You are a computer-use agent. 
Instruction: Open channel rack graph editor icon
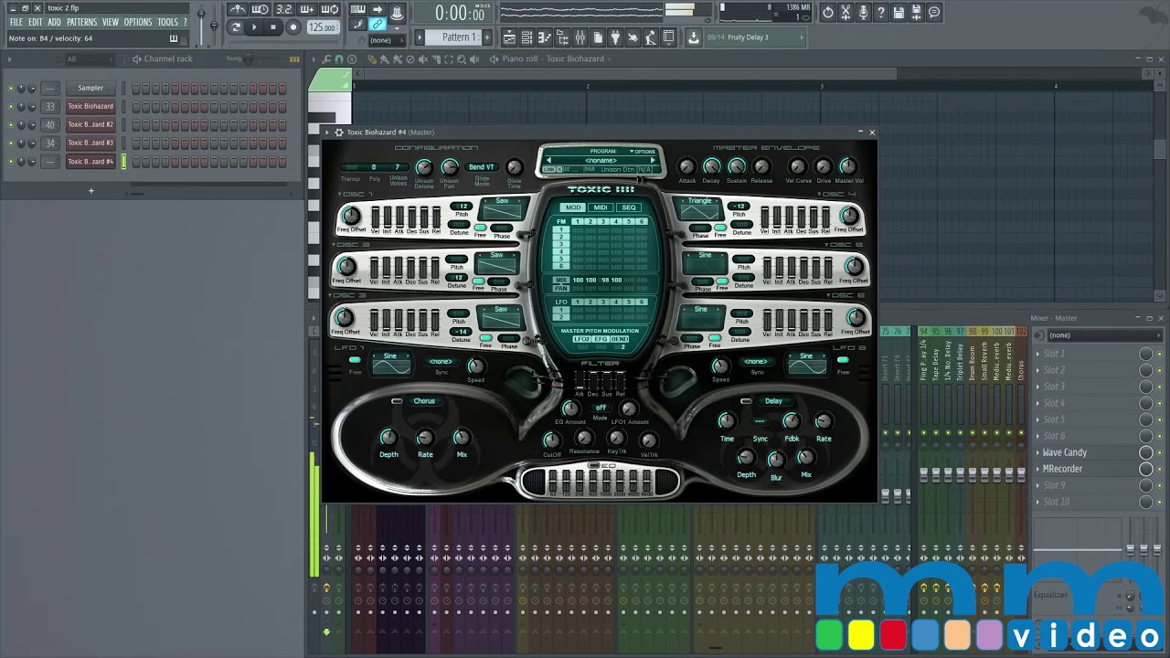click(294, 58)
